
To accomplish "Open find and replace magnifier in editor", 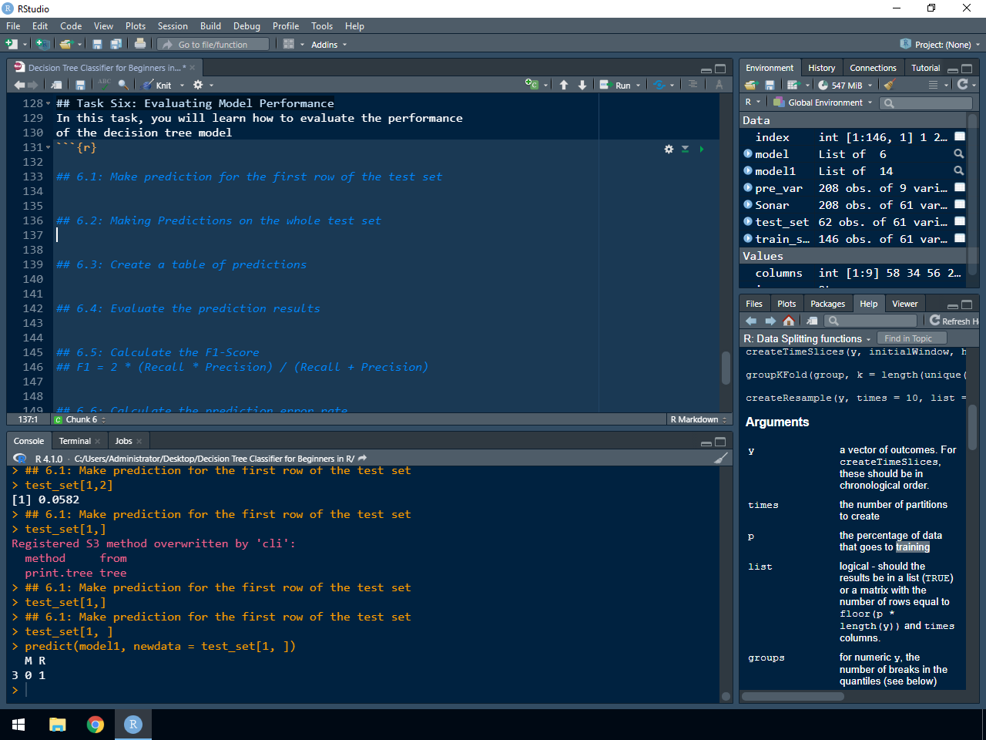I will (123, 85).
